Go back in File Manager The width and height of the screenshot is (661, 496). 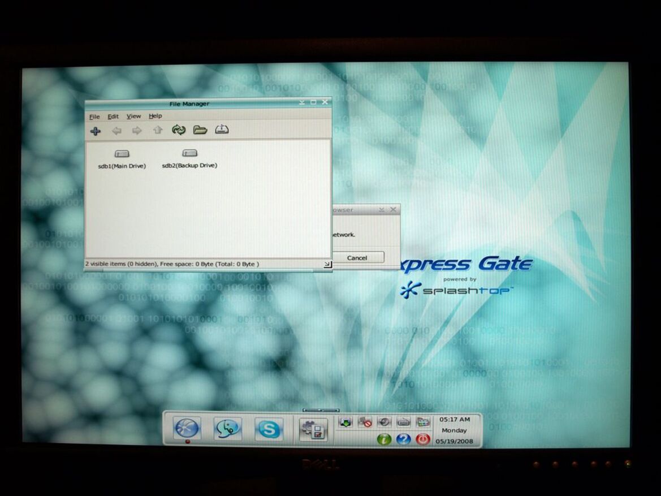tap(117, 131)
